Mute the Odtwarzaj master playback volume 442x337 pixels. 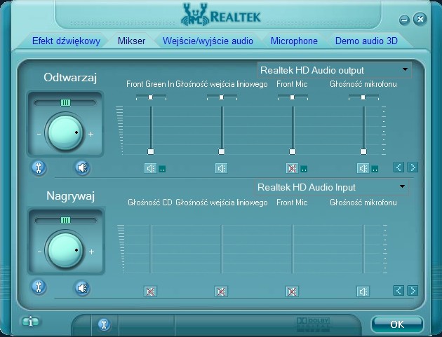[x=83, y=167]
